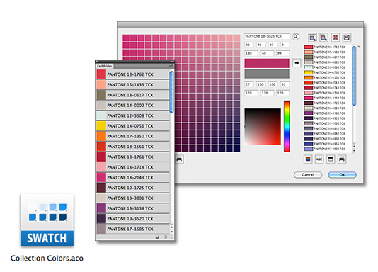Select PANTONE 17-1350 TCX in Farbfelder panel
This screenshot has width=378, height=272.
tap(133, 136)
